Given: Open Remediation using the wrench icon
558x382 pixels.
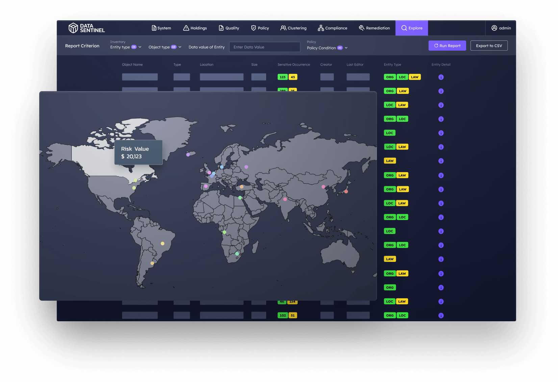Looking at the screenshot, I should [x=361, y=28].
